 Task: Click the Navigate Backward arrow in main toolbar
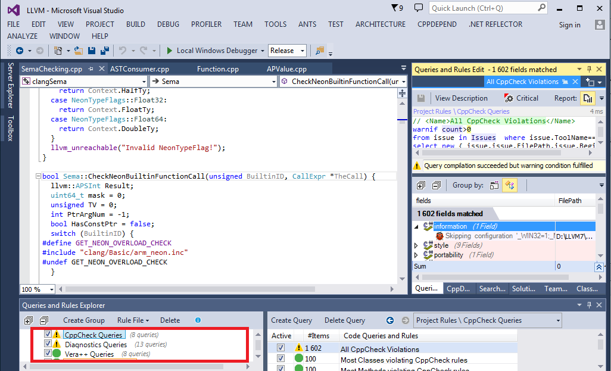(20, 51)
